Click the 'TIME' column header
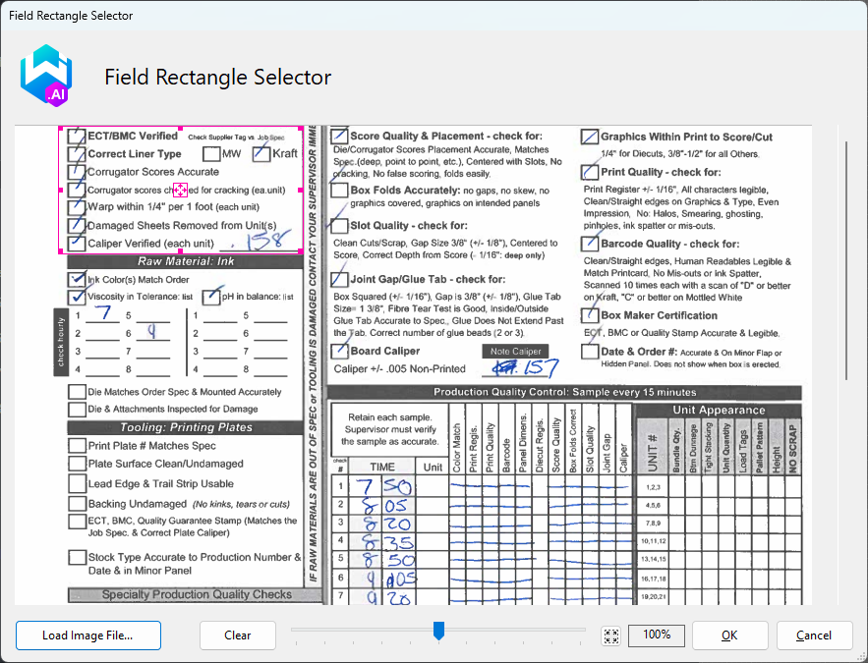This screenshot has width=868, height=663. pyautogui.click(x=382, y=467)
